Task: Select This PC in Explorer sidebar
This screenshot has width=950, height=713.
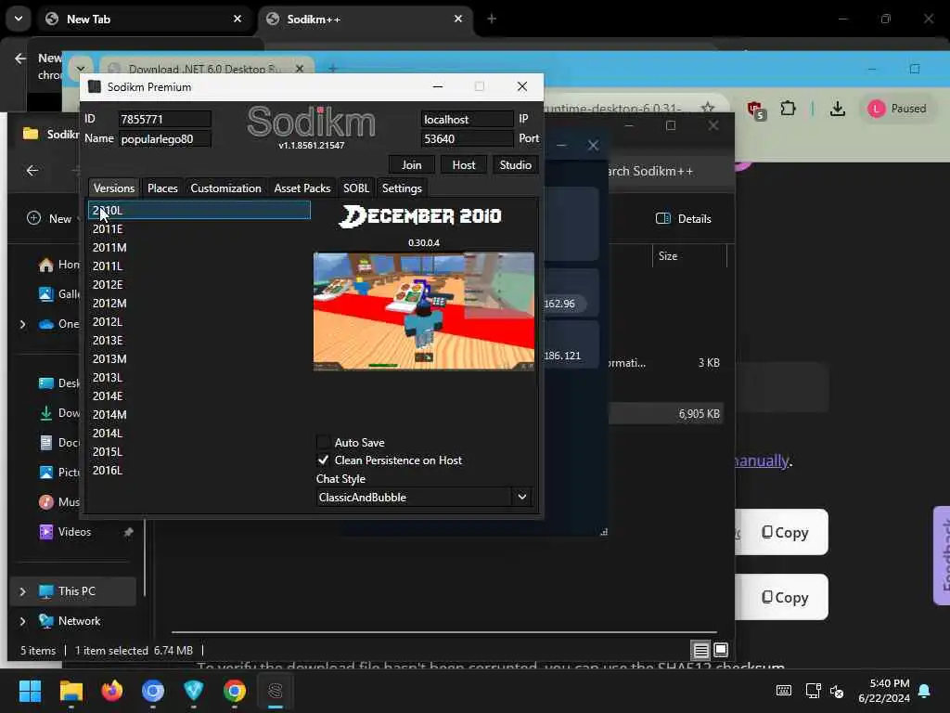Action: pos(73,591)
